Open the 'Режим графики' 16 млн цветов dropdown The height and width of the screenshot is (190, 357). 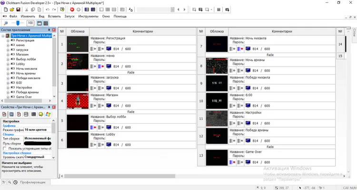[x=38, y=130]
